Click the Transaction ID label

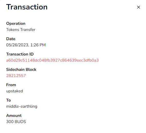click(20, 54)
